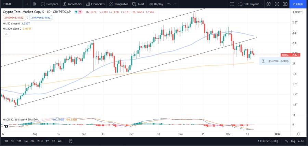Create an Alert
The width and height of the screenshot is (308, 146).
pyautogui.click(x=138, y=4)
